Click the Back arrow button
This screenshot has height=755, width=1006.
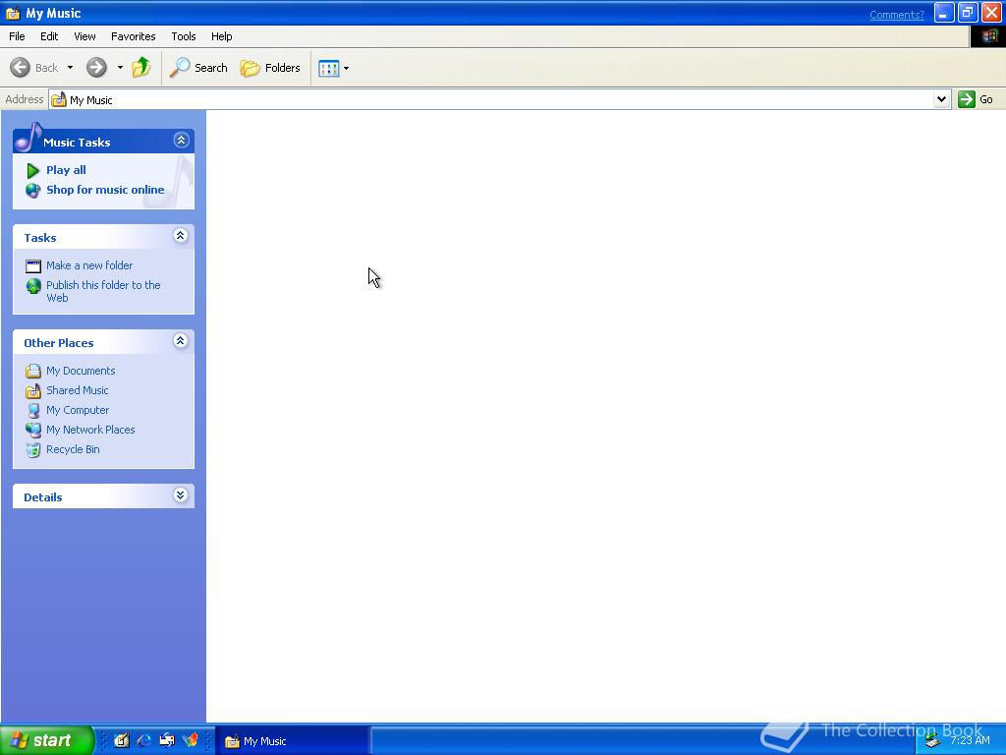(x=20, y=68)
